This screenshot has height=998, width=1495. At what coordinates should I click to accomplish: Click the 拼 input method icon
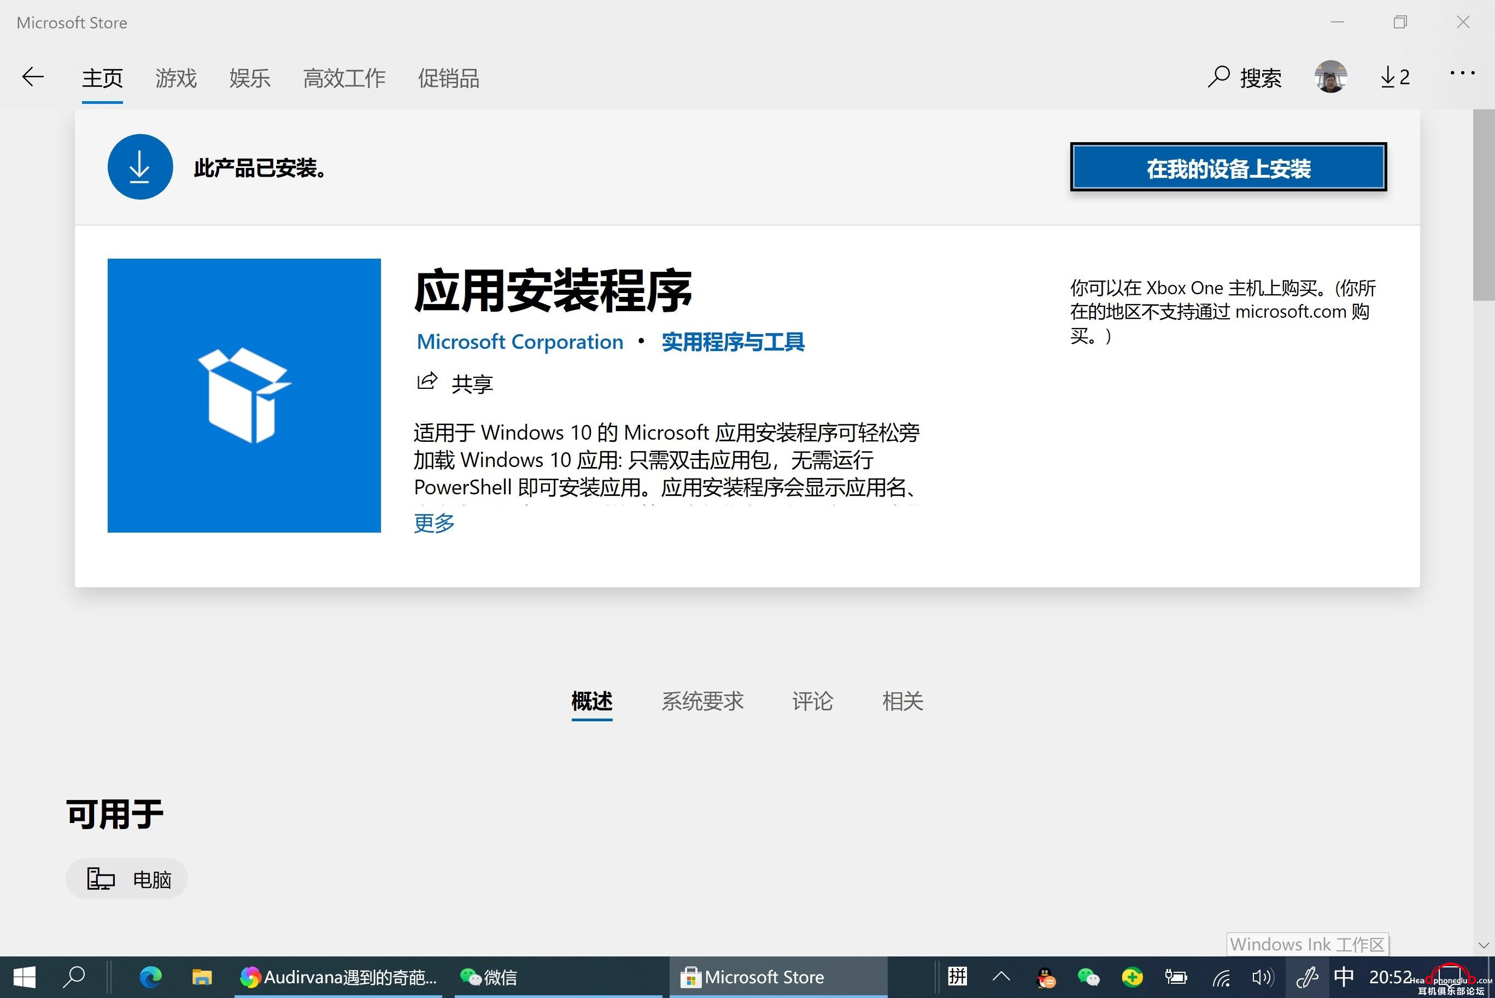[x=958, y=976]
